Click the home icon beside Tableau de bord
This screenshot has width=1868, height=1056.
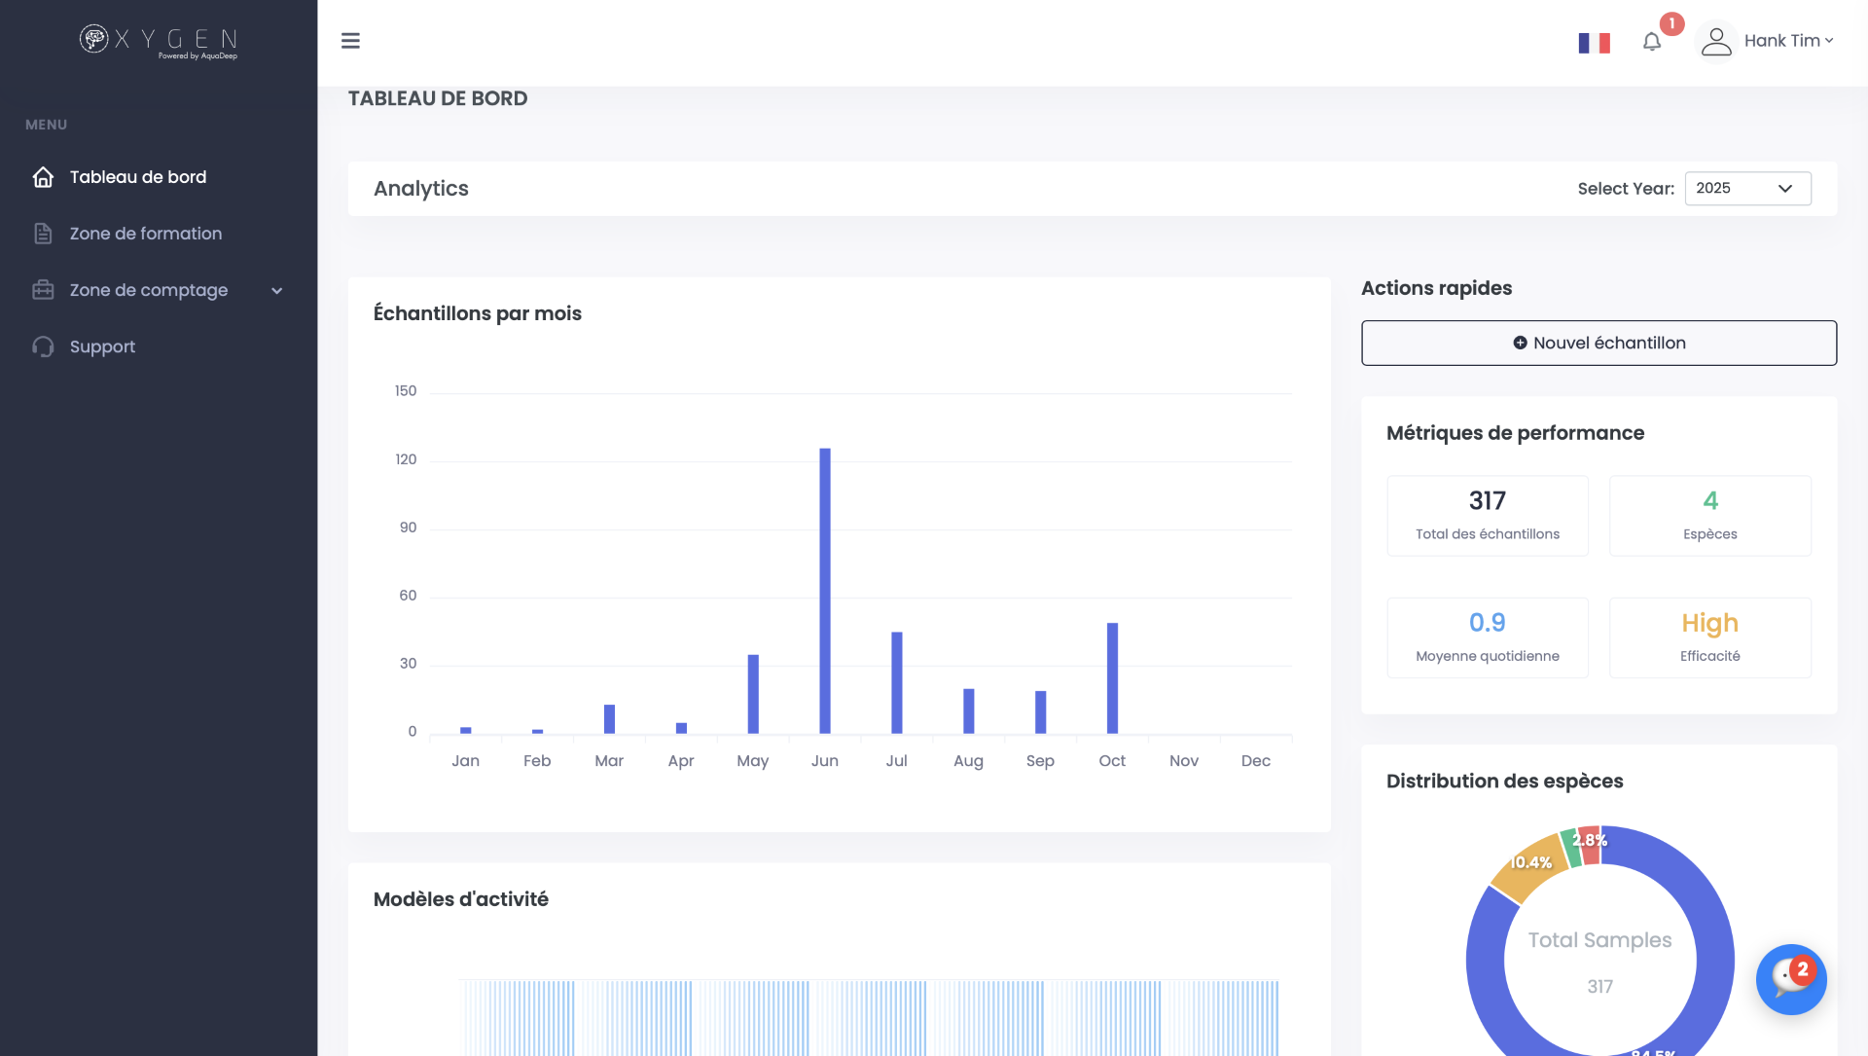43,177
